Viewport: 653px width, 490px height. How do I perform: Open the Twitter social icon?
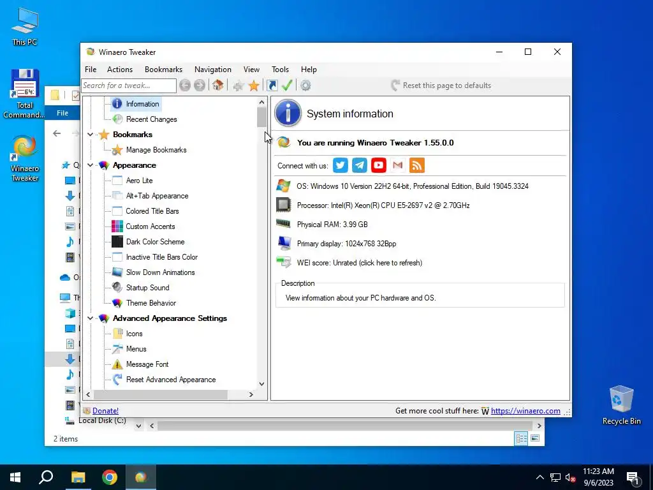(341, 165)
